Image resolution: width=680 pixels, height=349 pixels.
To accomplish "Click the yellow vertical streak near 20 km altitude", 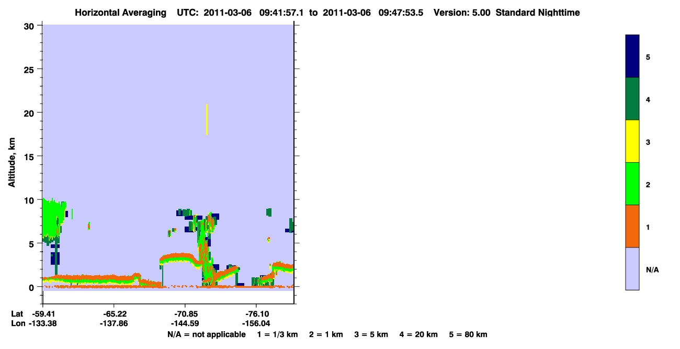I will tap(207, 120).
